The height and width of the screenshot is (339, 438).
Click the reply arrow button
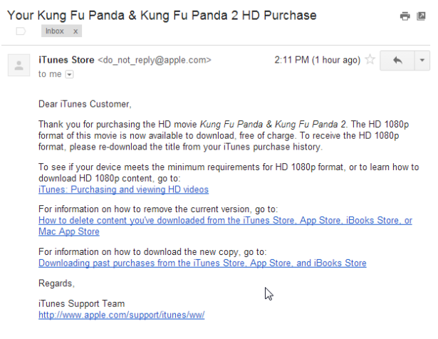click(x=397, y=61)
